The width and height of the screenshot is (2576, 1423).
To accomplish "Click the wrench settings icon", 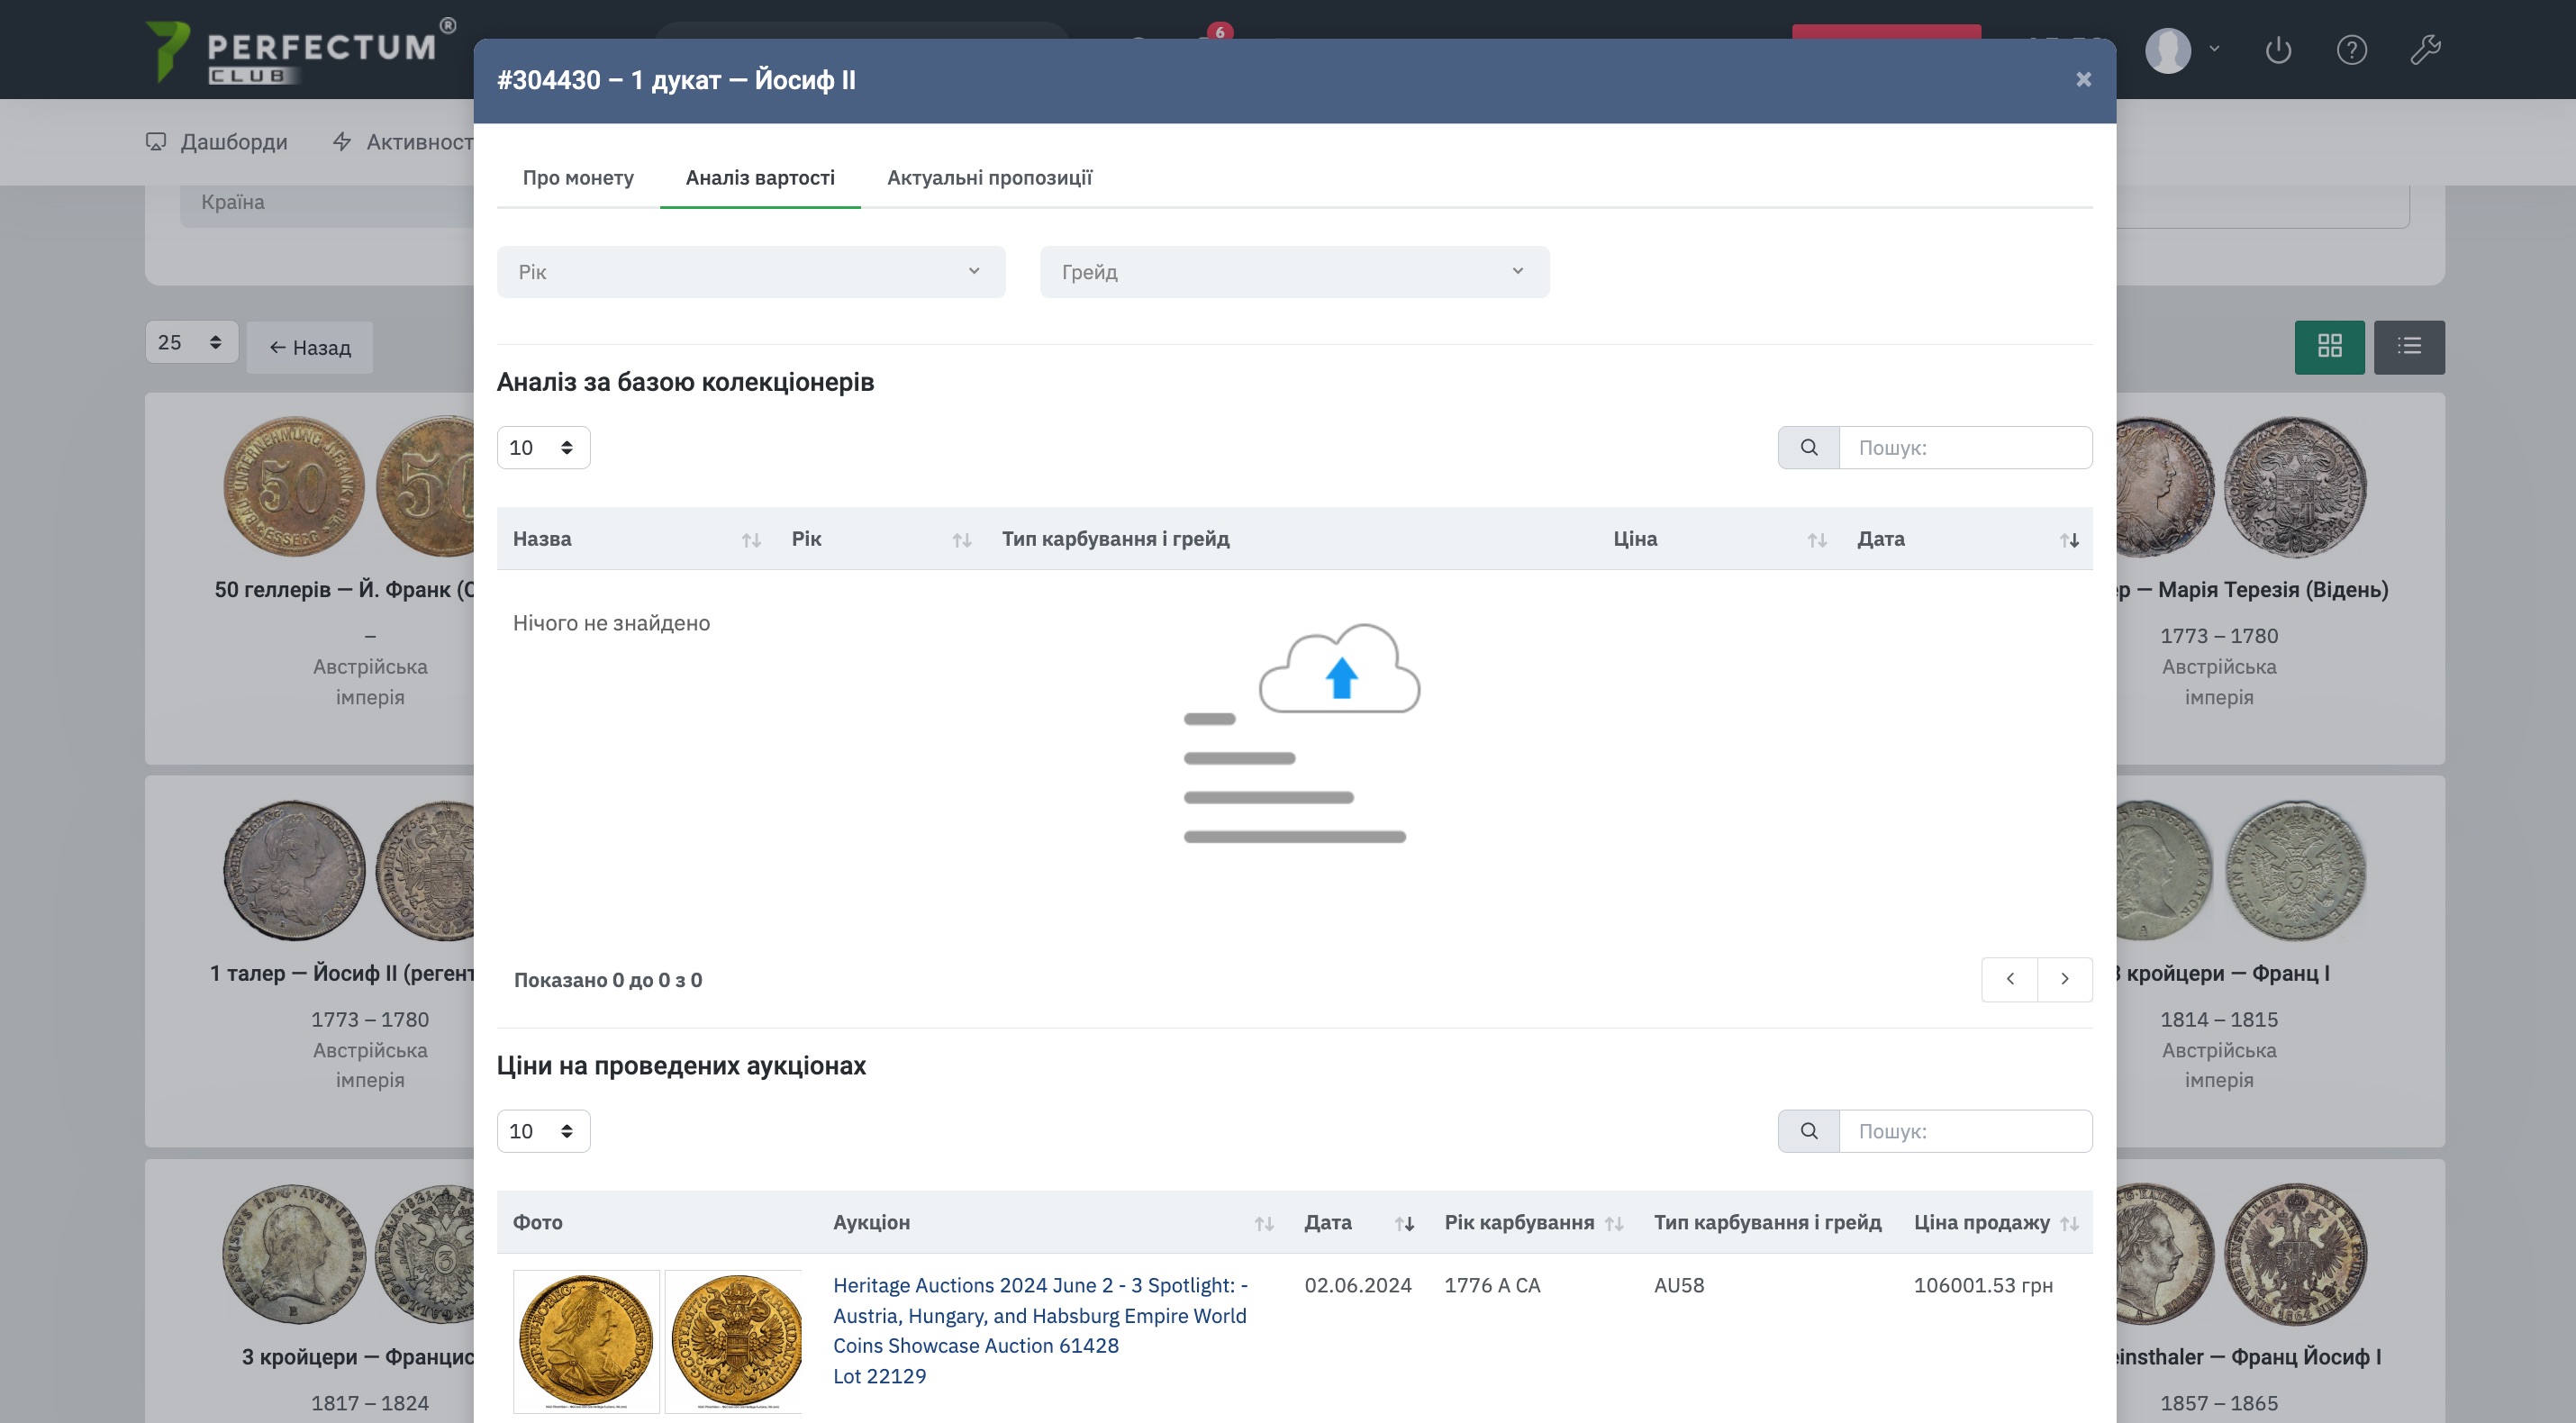I will 2425,49.
